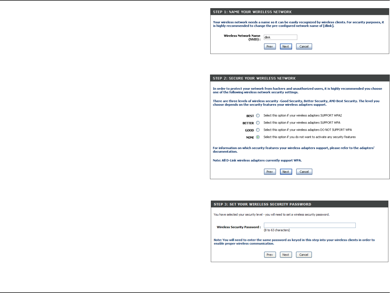
Task: Select the NONE security radio button
Action: point(258,137)
